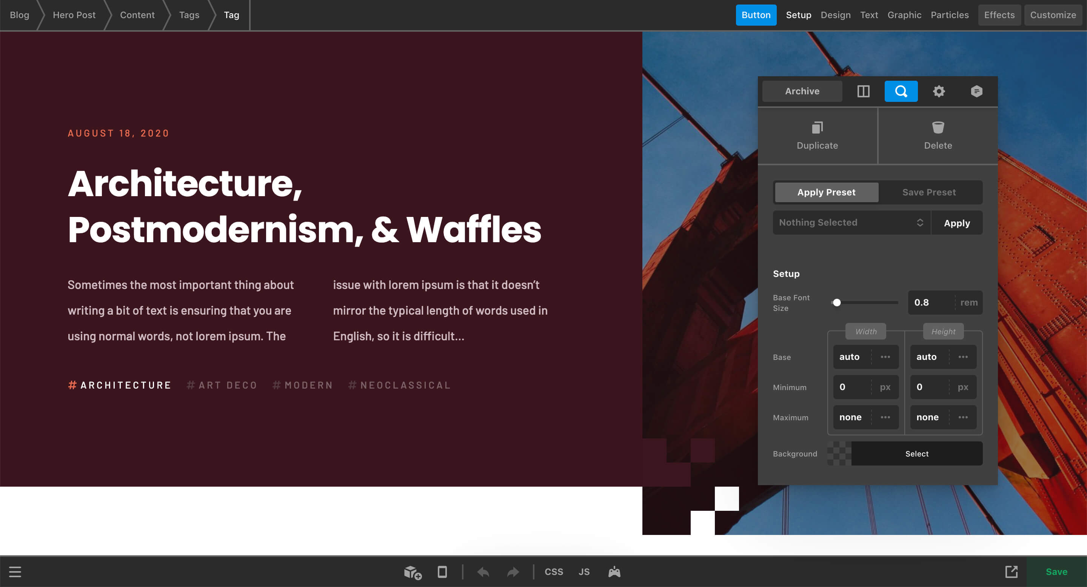Switch to the Design tab

coord(836,15)
